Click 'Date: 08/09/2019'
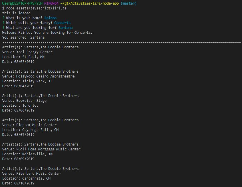The image size is (242, 187). [x=18, y=159]
